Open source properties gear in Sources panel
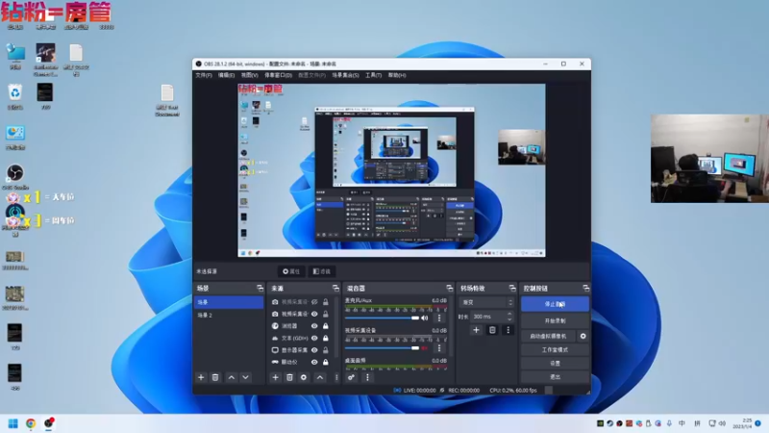This screenshot has height=433, width=769. coord(304,377)
